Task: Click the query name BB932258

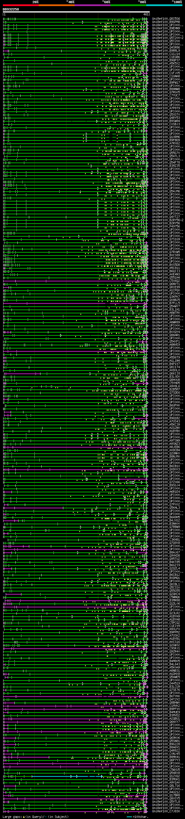Action: (x=11, y=10)
